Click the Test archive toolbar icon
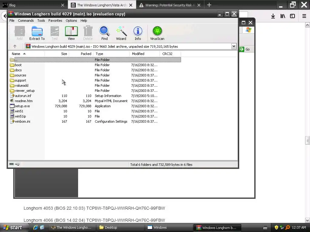 55,33
